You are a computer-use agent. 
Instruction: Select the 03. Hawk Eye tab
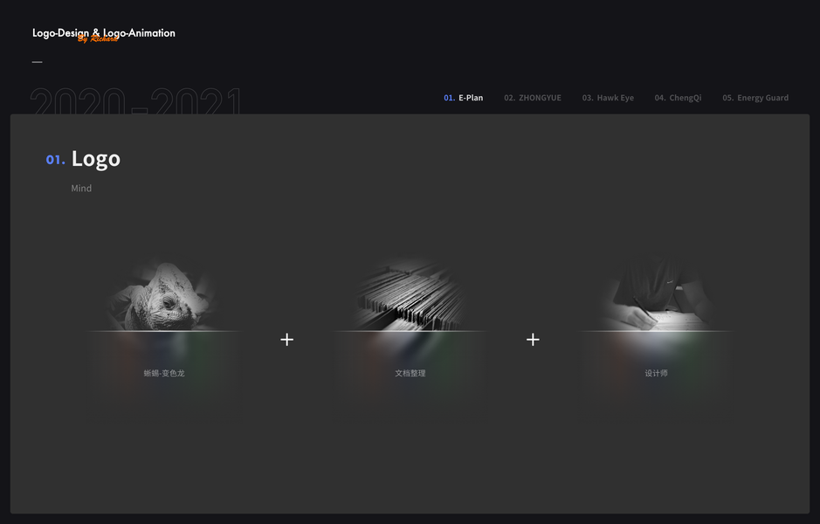click(608, 98)
